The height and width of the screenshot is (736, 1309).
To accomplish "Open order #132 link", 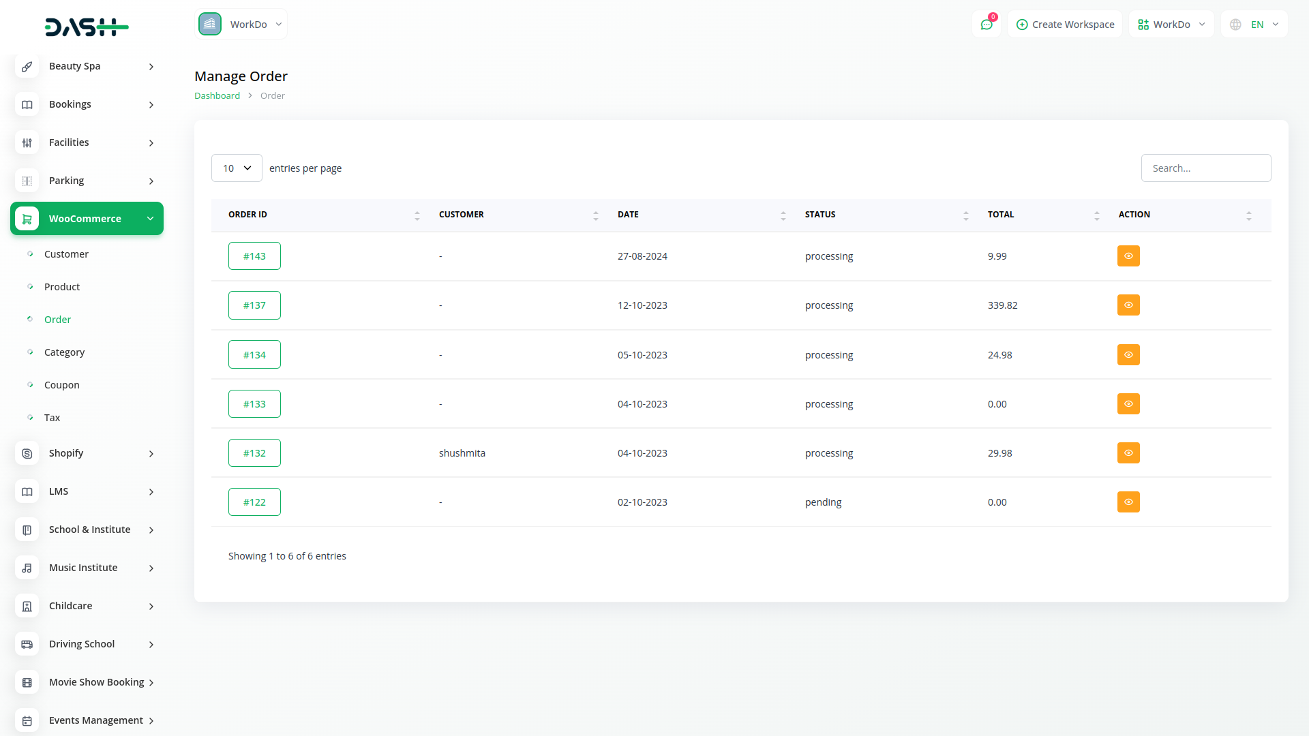I will pos(254,453).
